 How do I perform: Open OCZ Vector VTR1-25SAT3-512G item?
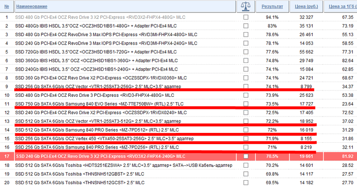[x=98, y=121]
